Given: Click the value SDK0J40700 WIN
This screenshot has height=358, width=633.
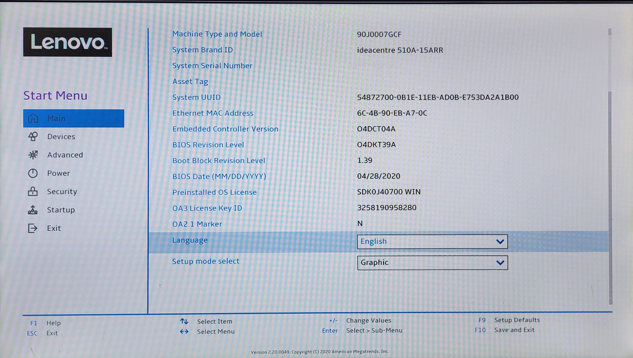Looking at the screenshot, I should [389, 192].
